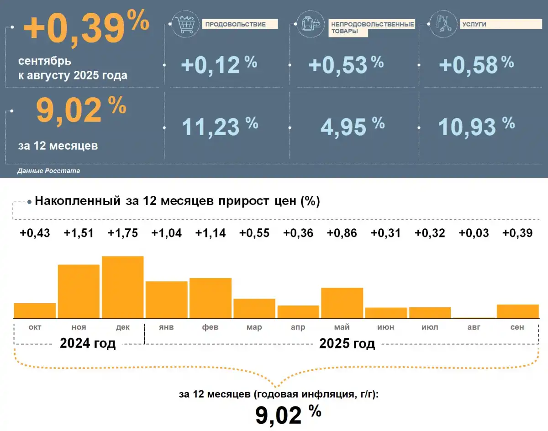Screen dimensions: 548x431
Task: Click the comb and scissors services icon
Action: [440, 26]
